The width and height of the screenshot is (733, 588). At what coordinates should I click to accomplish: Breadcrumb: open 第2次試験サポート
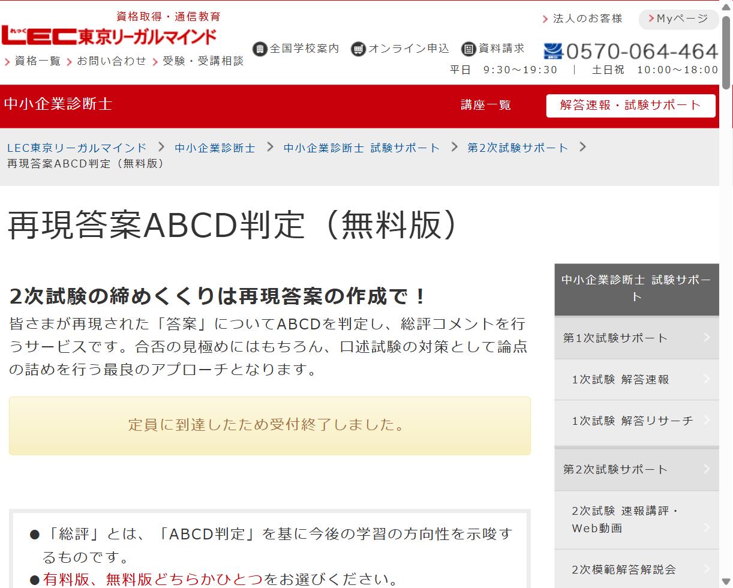tap(518, 148)
